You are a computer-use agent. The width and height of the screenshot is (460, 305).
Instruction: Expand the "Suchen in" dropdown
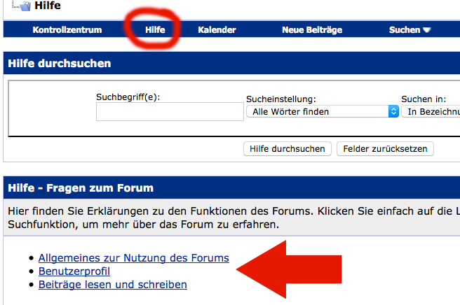coord(431,111)
